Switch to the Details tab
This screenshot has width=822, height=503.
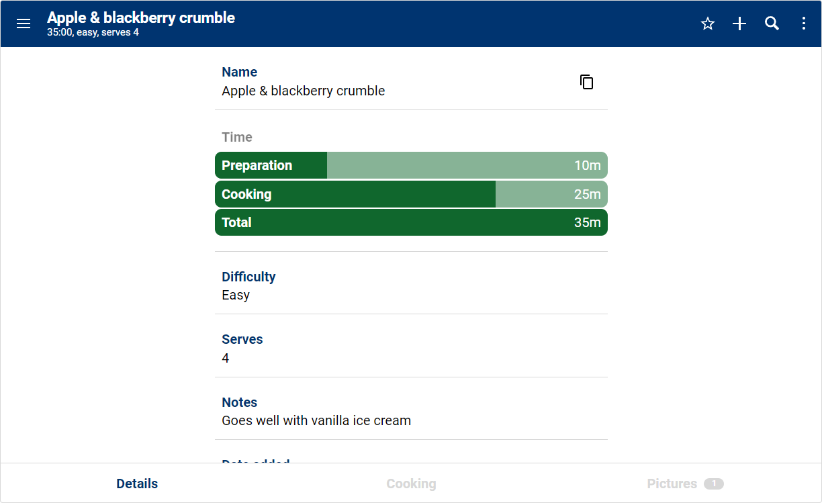137,484
